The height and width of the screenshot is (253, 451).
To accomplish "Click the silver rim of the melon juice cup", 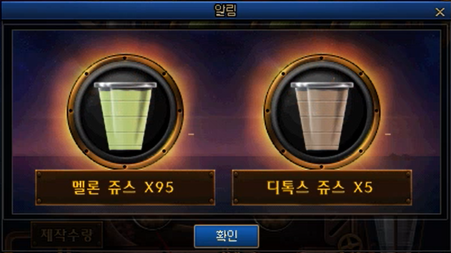I will (125, 85).
